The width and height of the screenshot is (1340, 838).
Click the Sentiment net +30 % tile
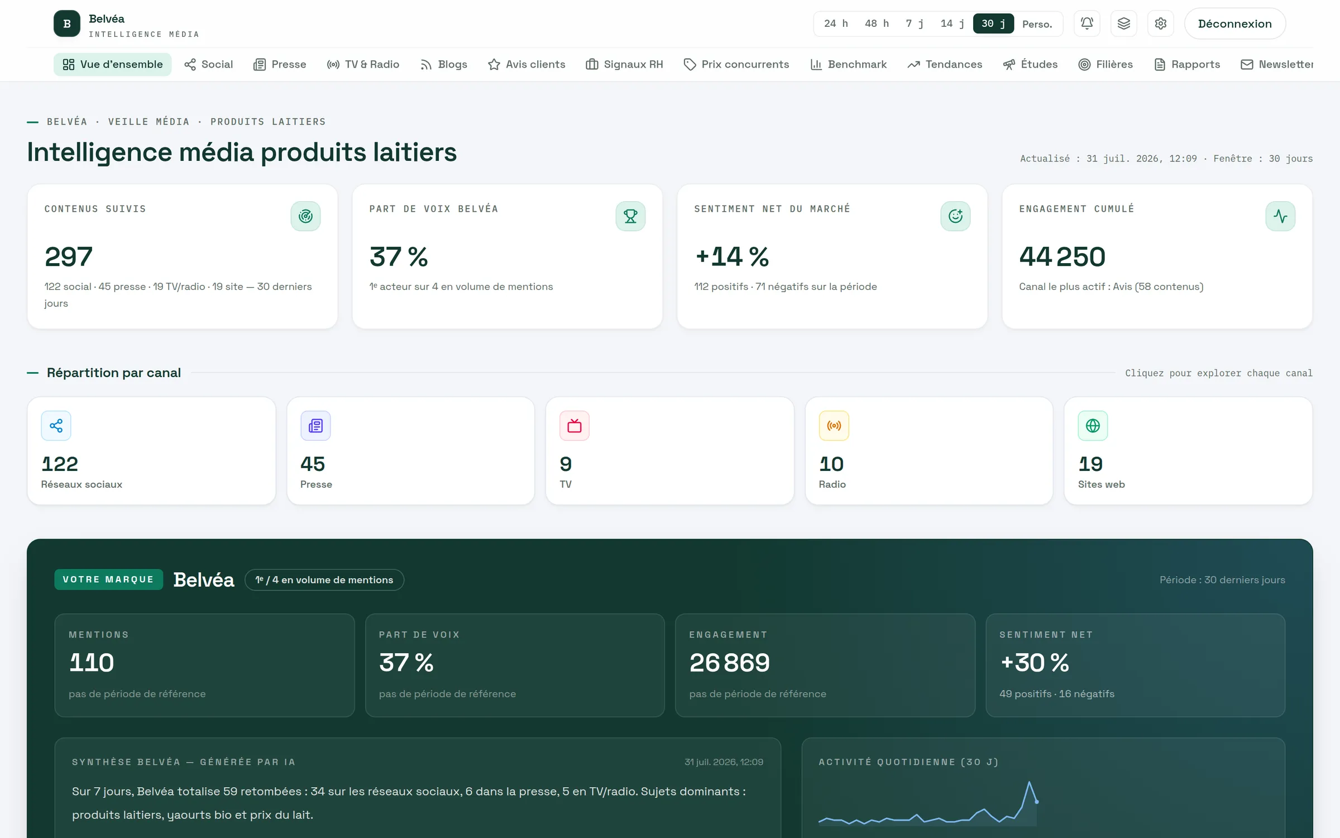coord(1136,665)
